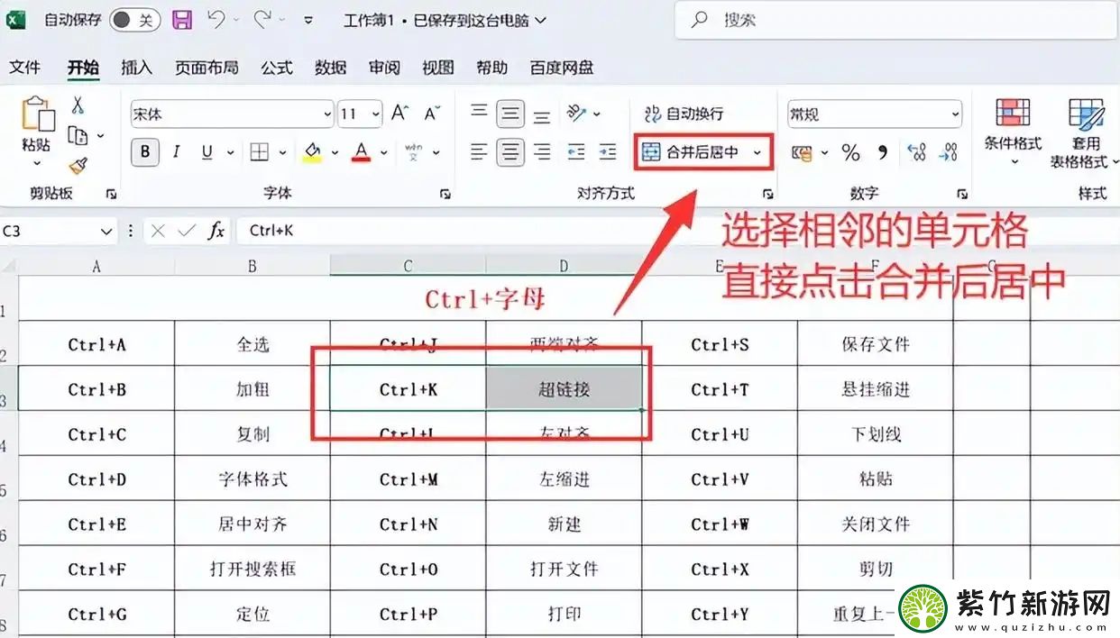Decrease font size with smaller A icon
The width and height of the screenshot is (1120, 638).
tap(432, 114)
